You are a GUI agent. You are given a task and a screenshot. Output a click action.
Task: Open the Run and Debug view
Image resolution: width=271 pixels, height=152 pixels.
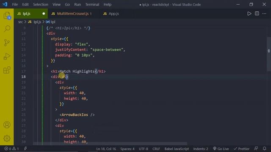tap(7, 56)
